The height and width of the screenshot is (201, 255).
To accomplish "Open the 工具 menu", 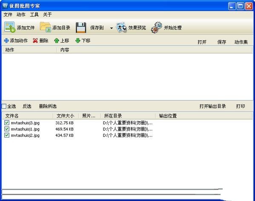I will click(x=34, y=14).
